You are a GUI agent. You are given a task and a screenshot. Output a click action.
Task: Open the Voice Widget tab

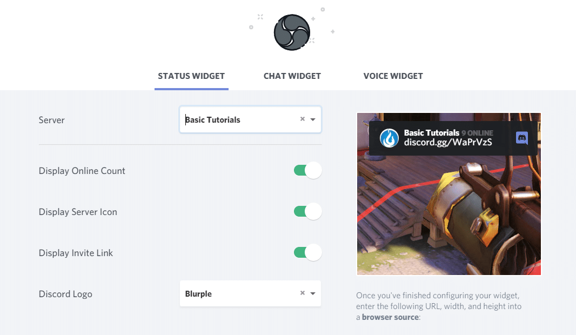393,76
